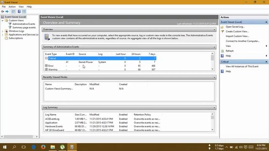269x151 pixels.
Task: Click Connect to Another Computer action
Action: (243, 41)
